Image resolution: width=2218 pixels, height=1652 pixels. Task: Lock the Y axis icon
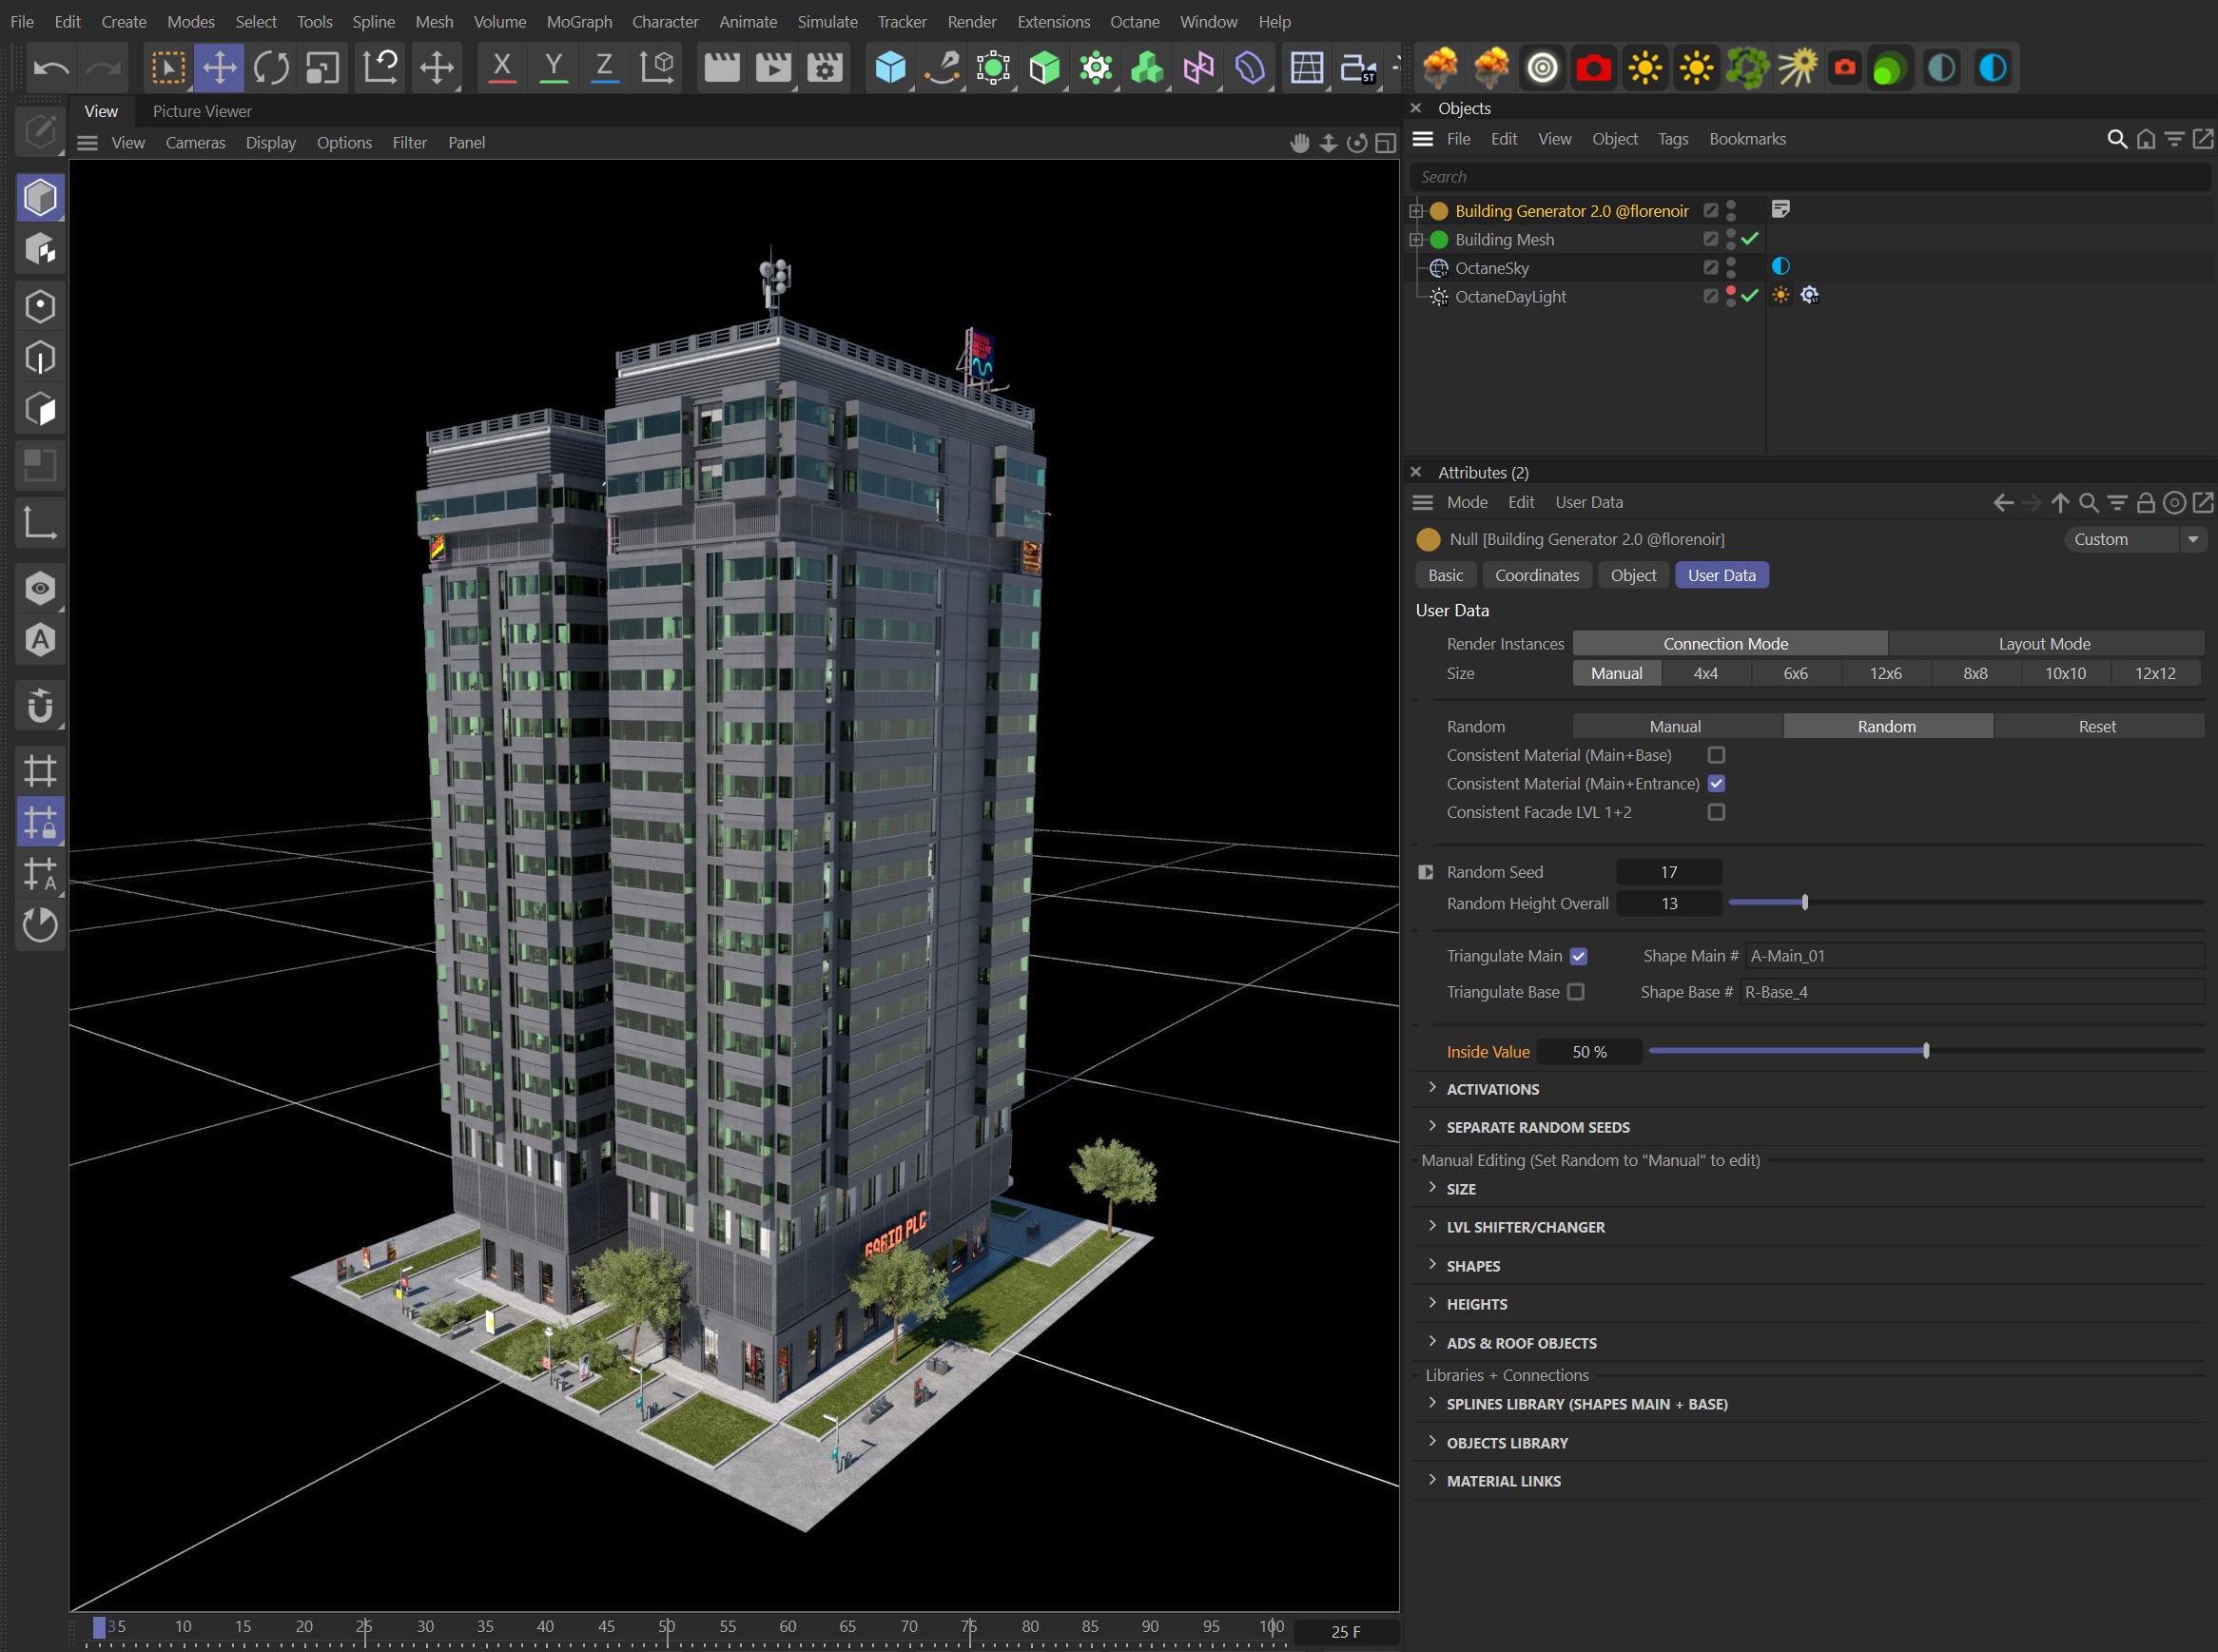553,67
